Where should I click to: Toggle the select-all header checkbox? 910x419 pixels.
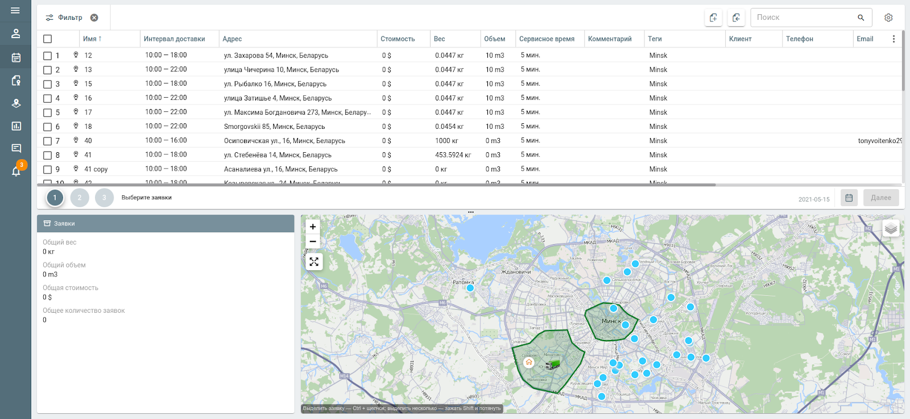tap(48, 39)
